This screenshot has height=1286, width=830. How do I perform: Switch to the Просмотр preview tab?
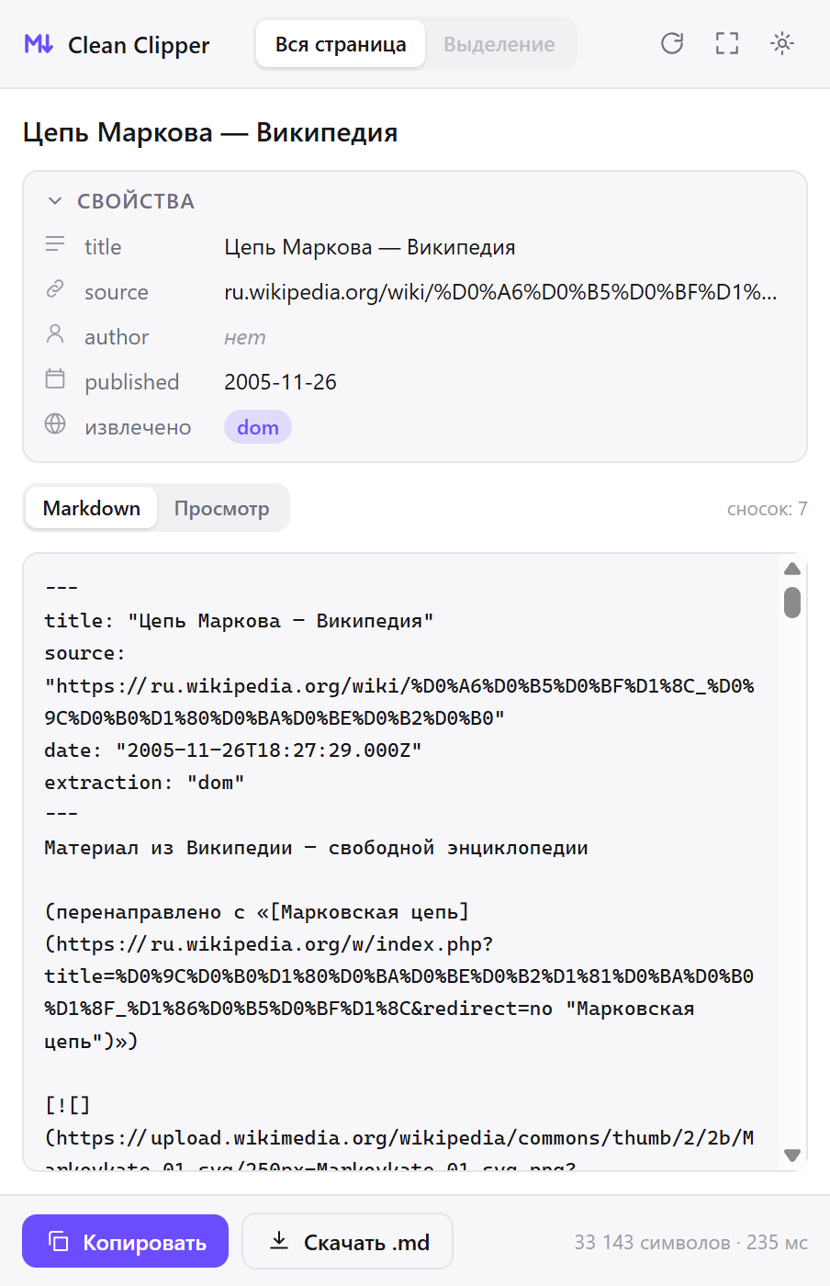coord(222,508)
